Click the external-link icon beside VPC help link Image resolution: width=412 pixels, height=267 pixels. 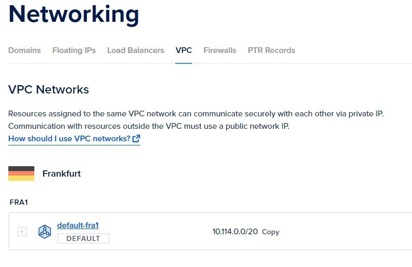136,139
